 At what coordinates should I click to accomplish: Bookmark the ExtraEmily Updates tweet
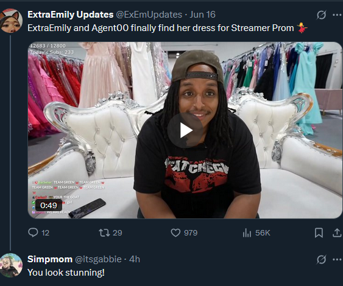(319, 232)
